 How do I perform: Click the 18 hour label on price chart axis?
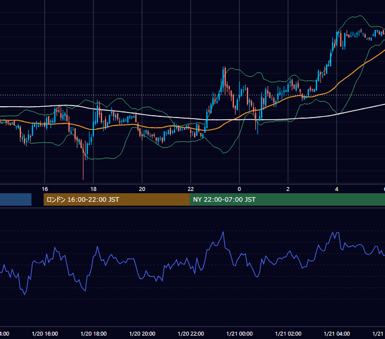coord(93,189)
